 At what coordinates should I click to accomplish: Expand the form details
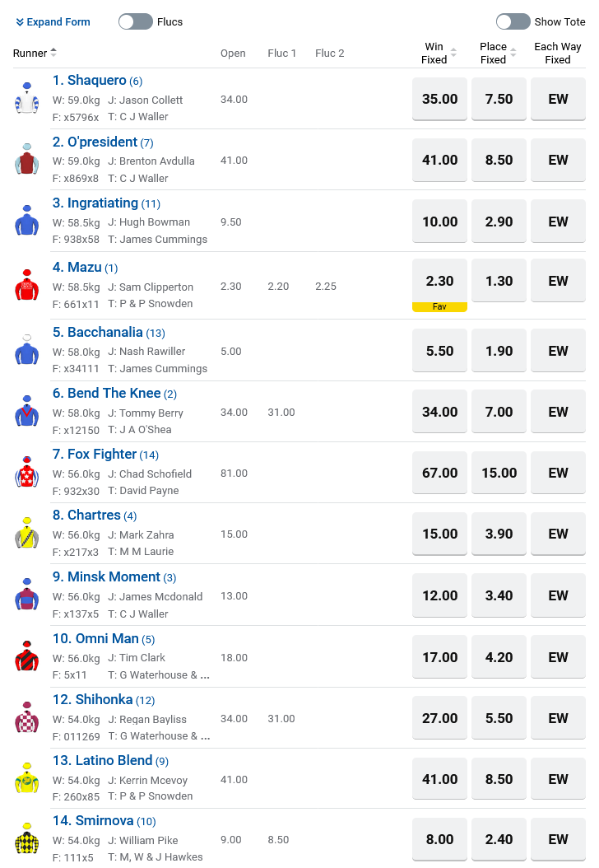pyautogui.click(x=53, y=22)
